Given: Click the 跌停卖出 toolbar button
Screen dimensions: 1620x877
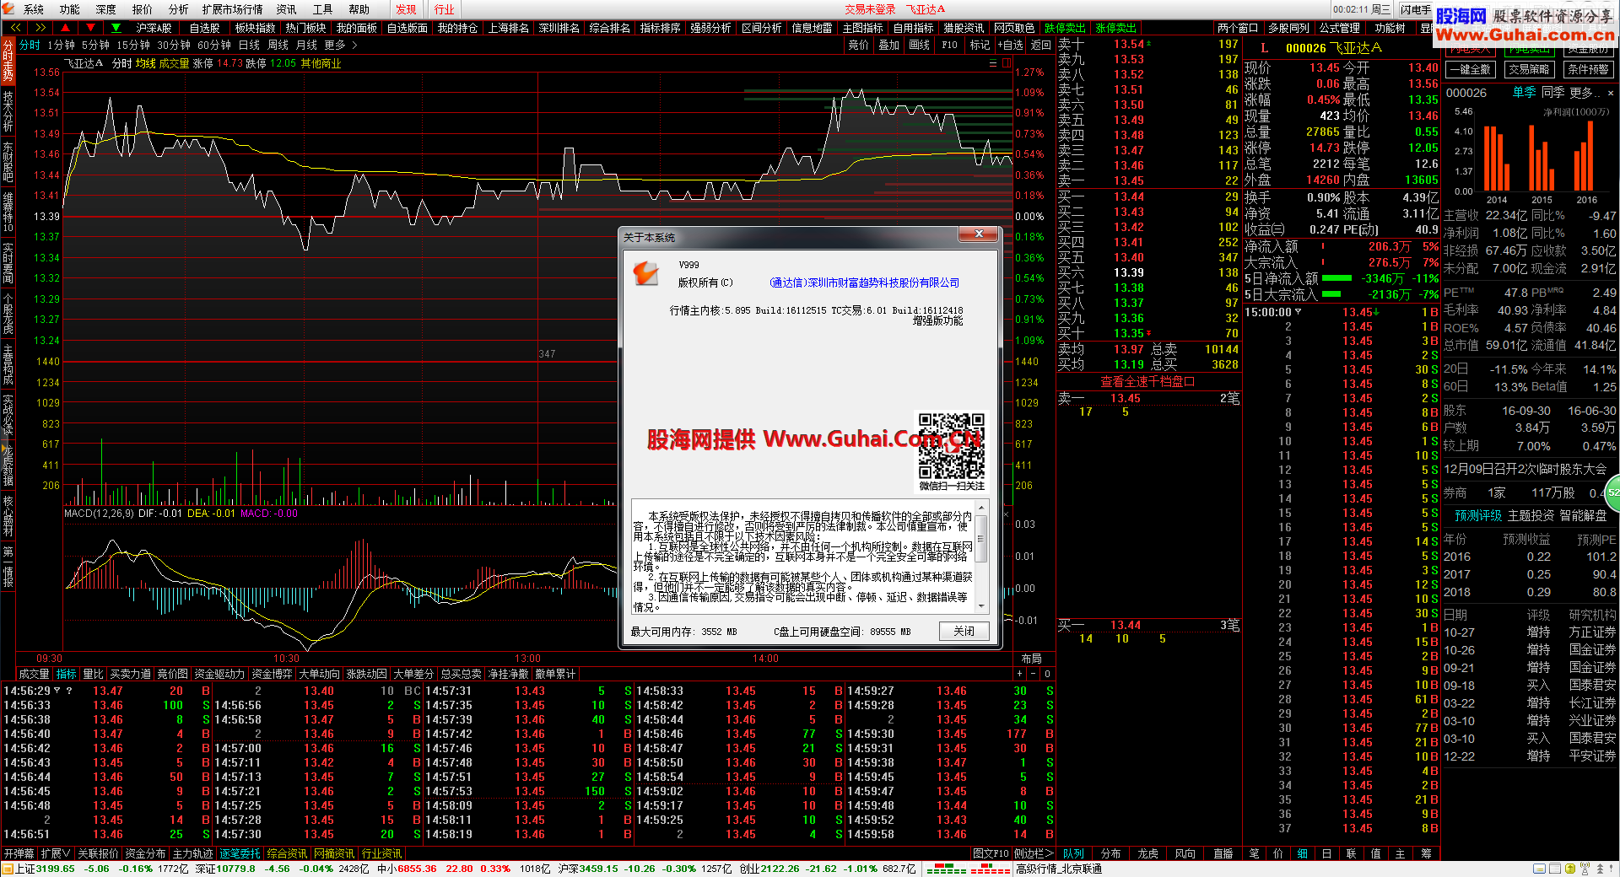Looking at the screenshot, I should point(1065,28).
